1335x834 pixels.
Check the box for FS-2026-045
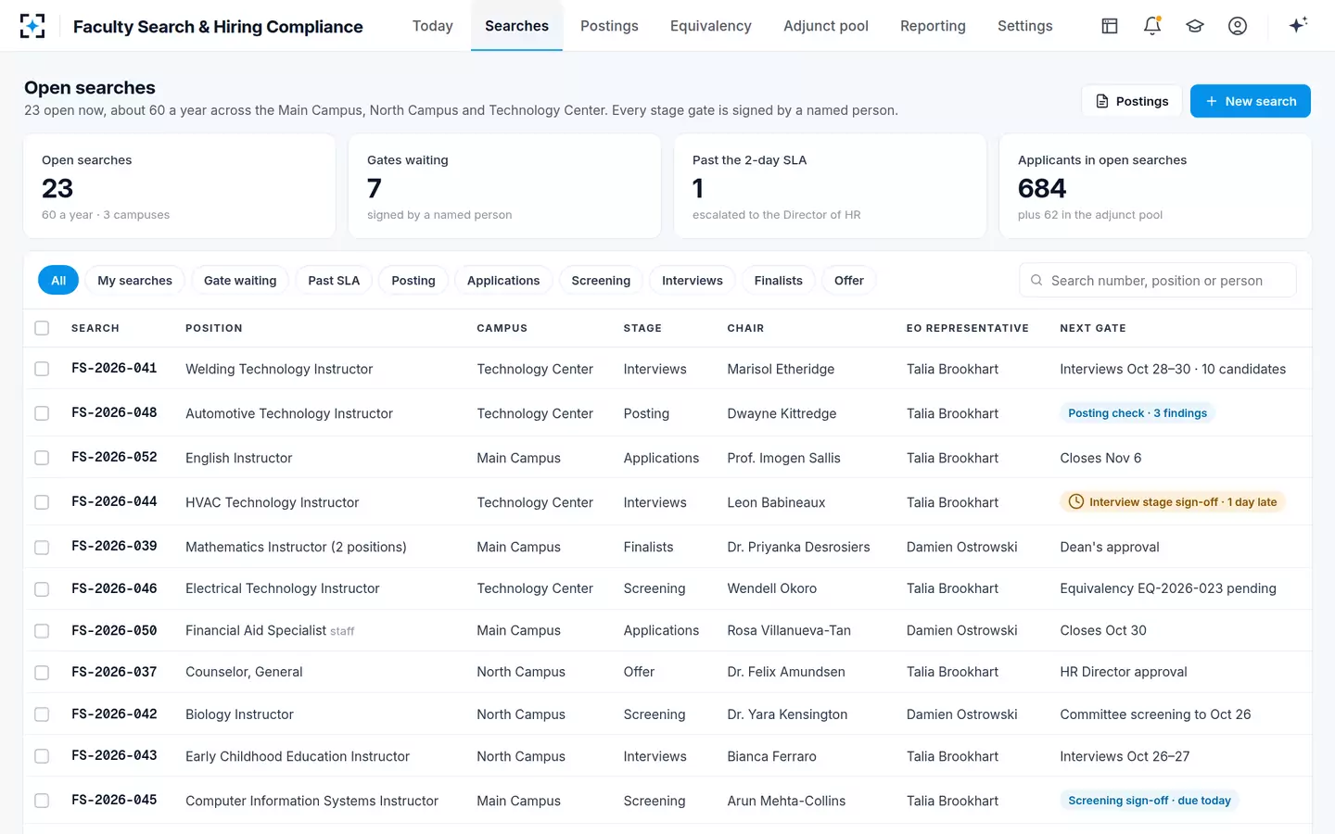[42, 801]
